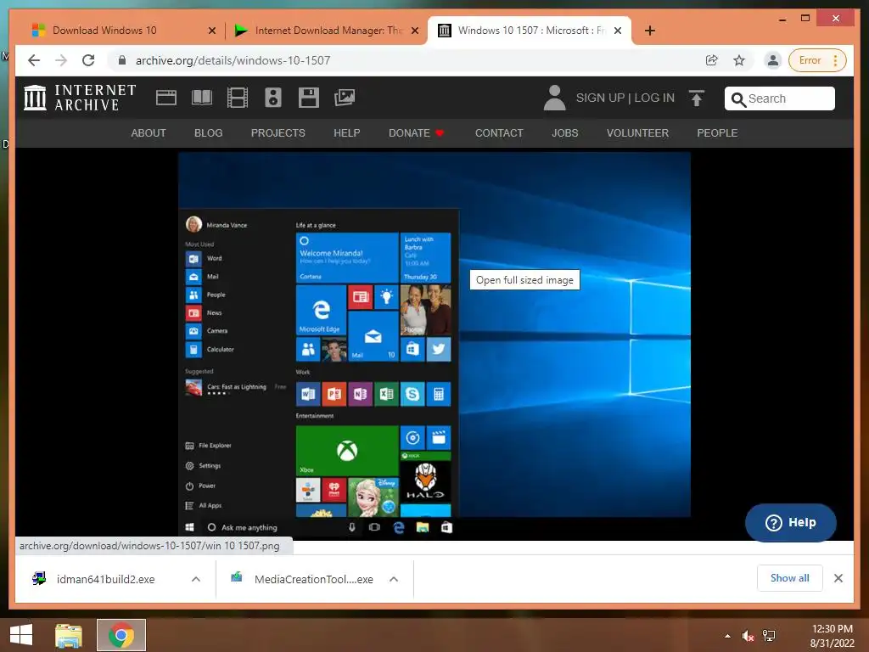Viewport: 869px width, 652px height.
Task: Open the Audio (speaker) icon
Action: (x=272, y=98)
